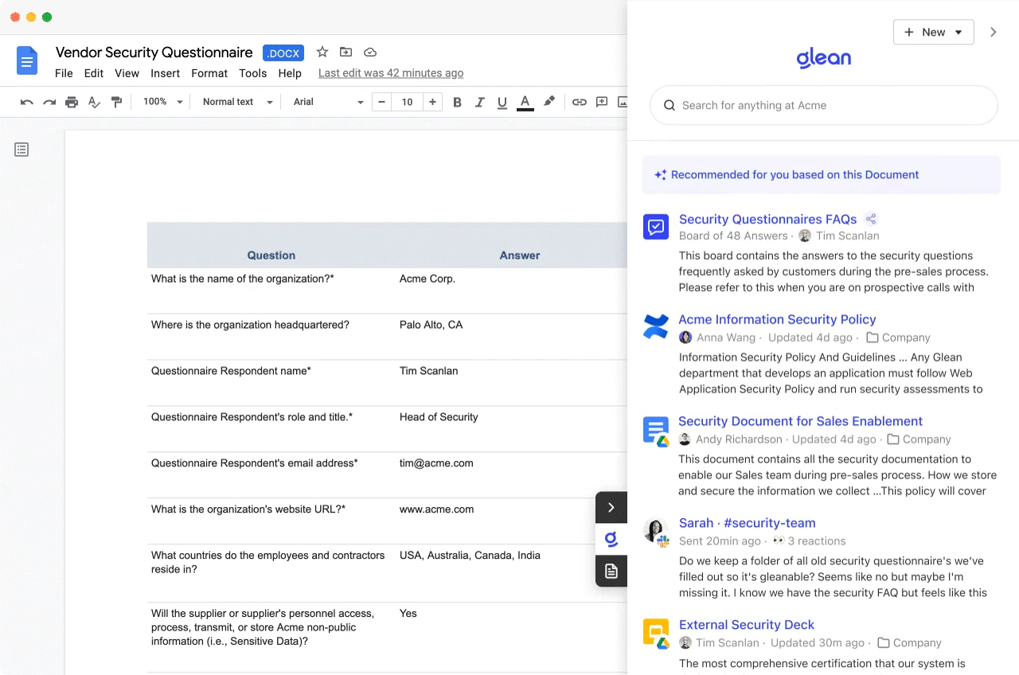Click the insert link icon
This screenshot has width=1019, height=675.
click(580, 102)
